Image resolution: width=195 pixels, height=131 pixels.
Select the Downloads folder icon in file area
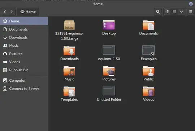[x=69, y=51]
